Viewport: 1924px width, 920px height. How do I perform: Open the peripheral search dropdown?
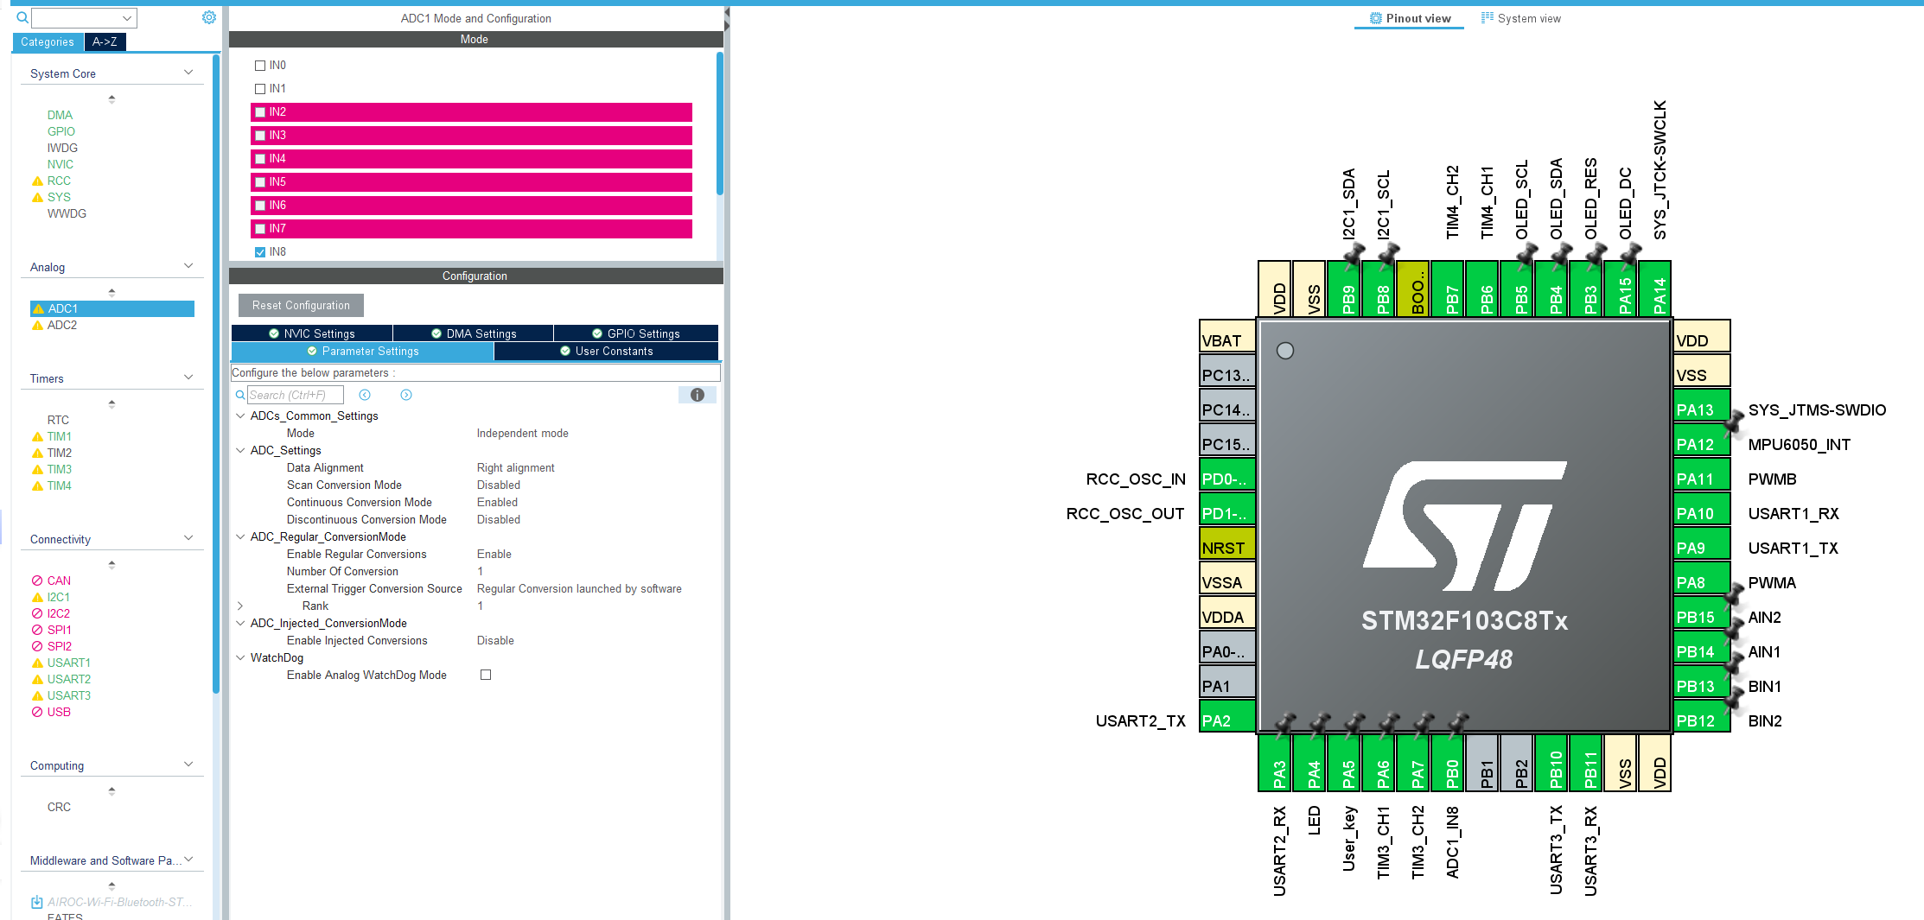(127, 17)
